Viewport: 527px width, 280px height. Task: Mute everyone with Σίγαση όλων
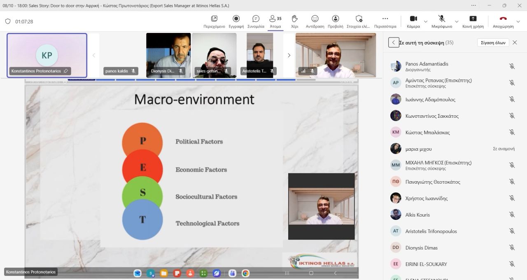(x=493, y=42)
